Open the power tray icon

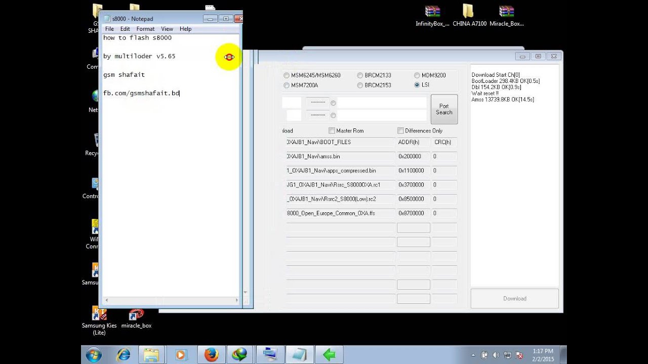click(484, 355)
